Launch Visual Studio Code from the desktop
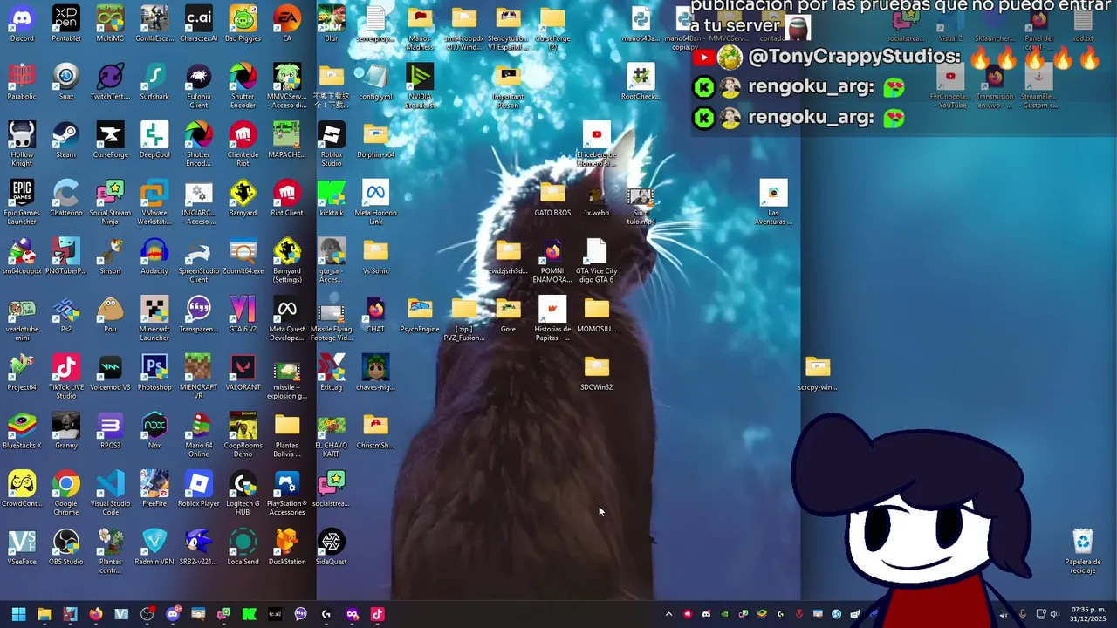 (110, 494)
